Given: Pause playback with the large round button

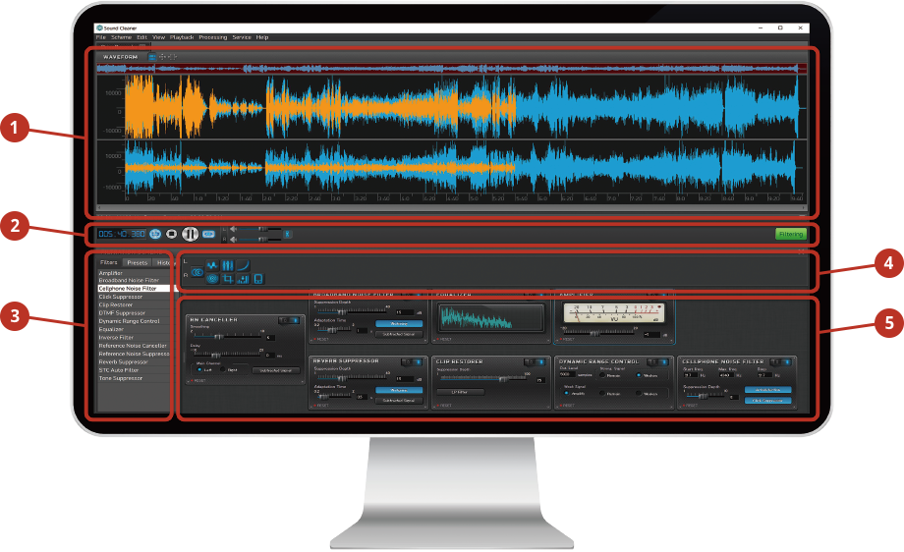Looking at the screenshot, I should pos(191,234).
